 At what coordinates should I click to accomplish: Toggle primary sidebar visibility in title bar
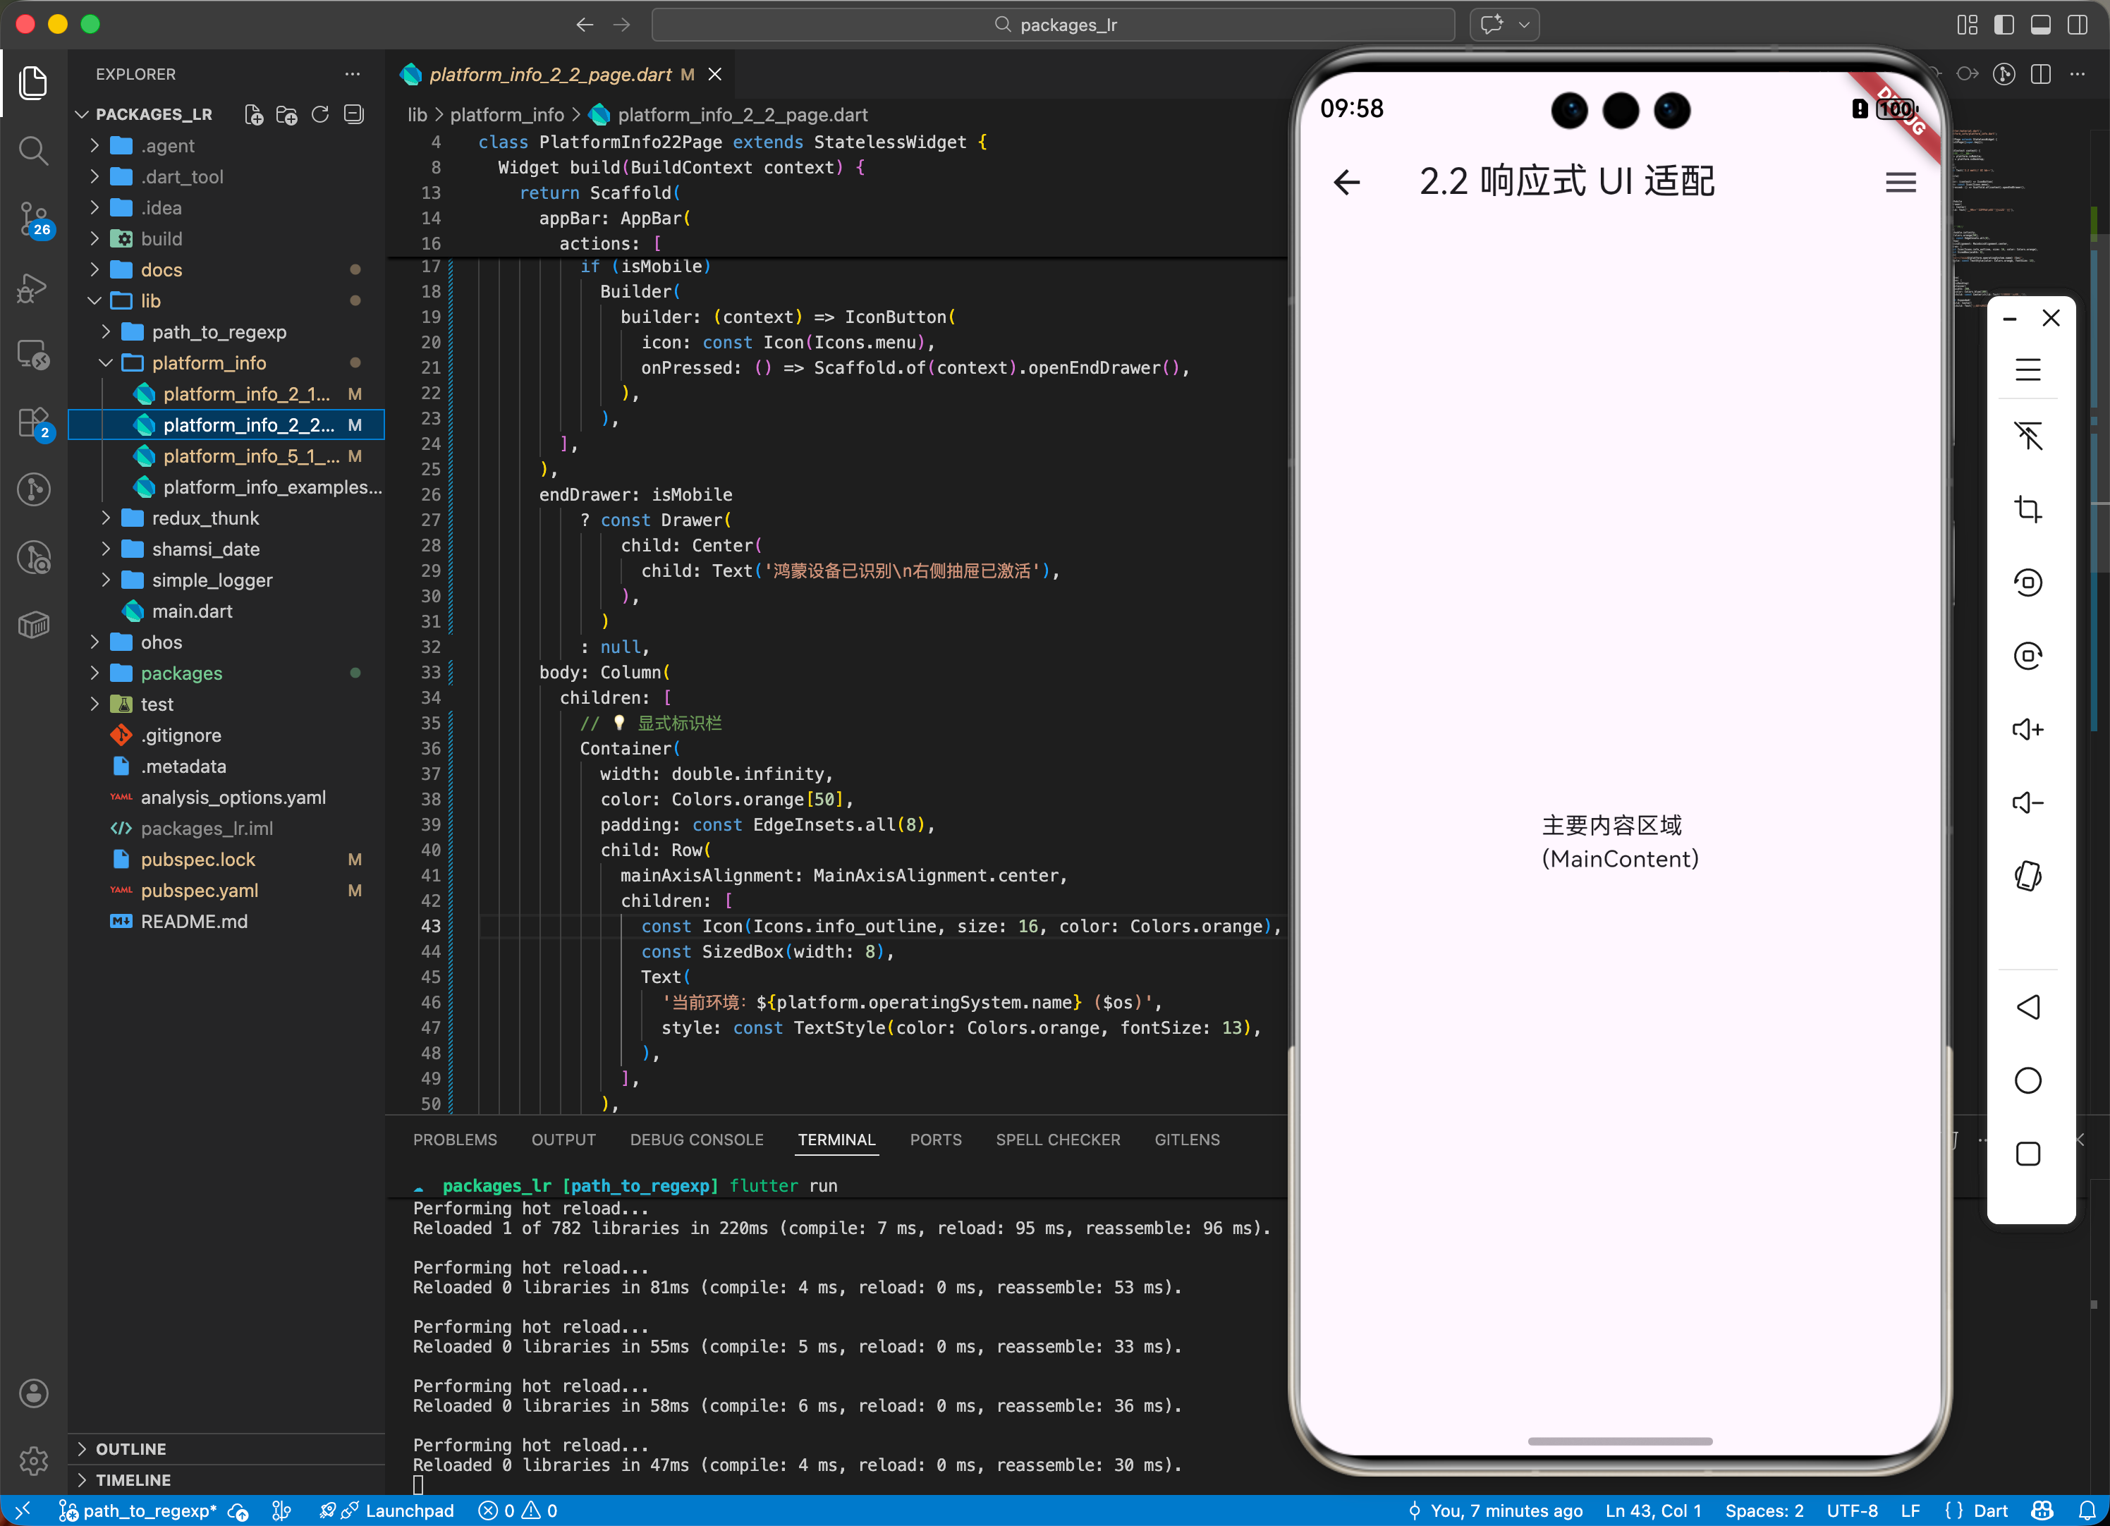click(x=2004, y=25)
